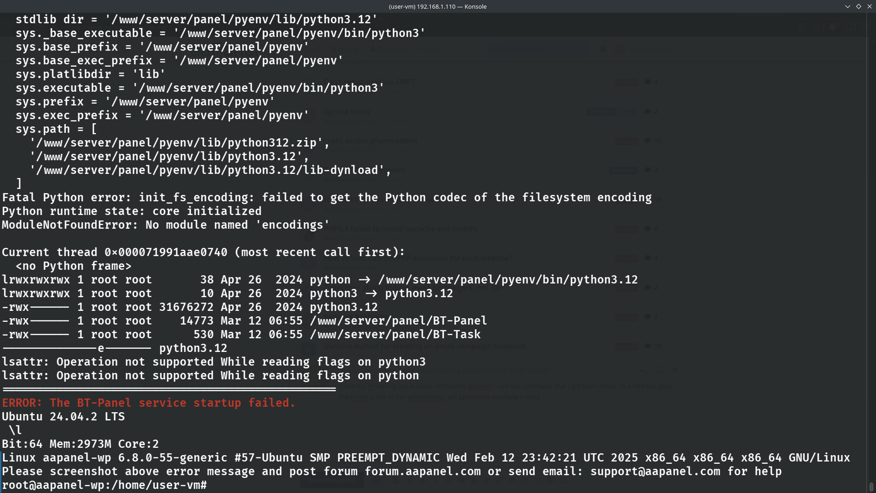The height and width of the screenshot is (493, 876).
Task: Click the python312.zip path entry
Action: tap(179, 143)
